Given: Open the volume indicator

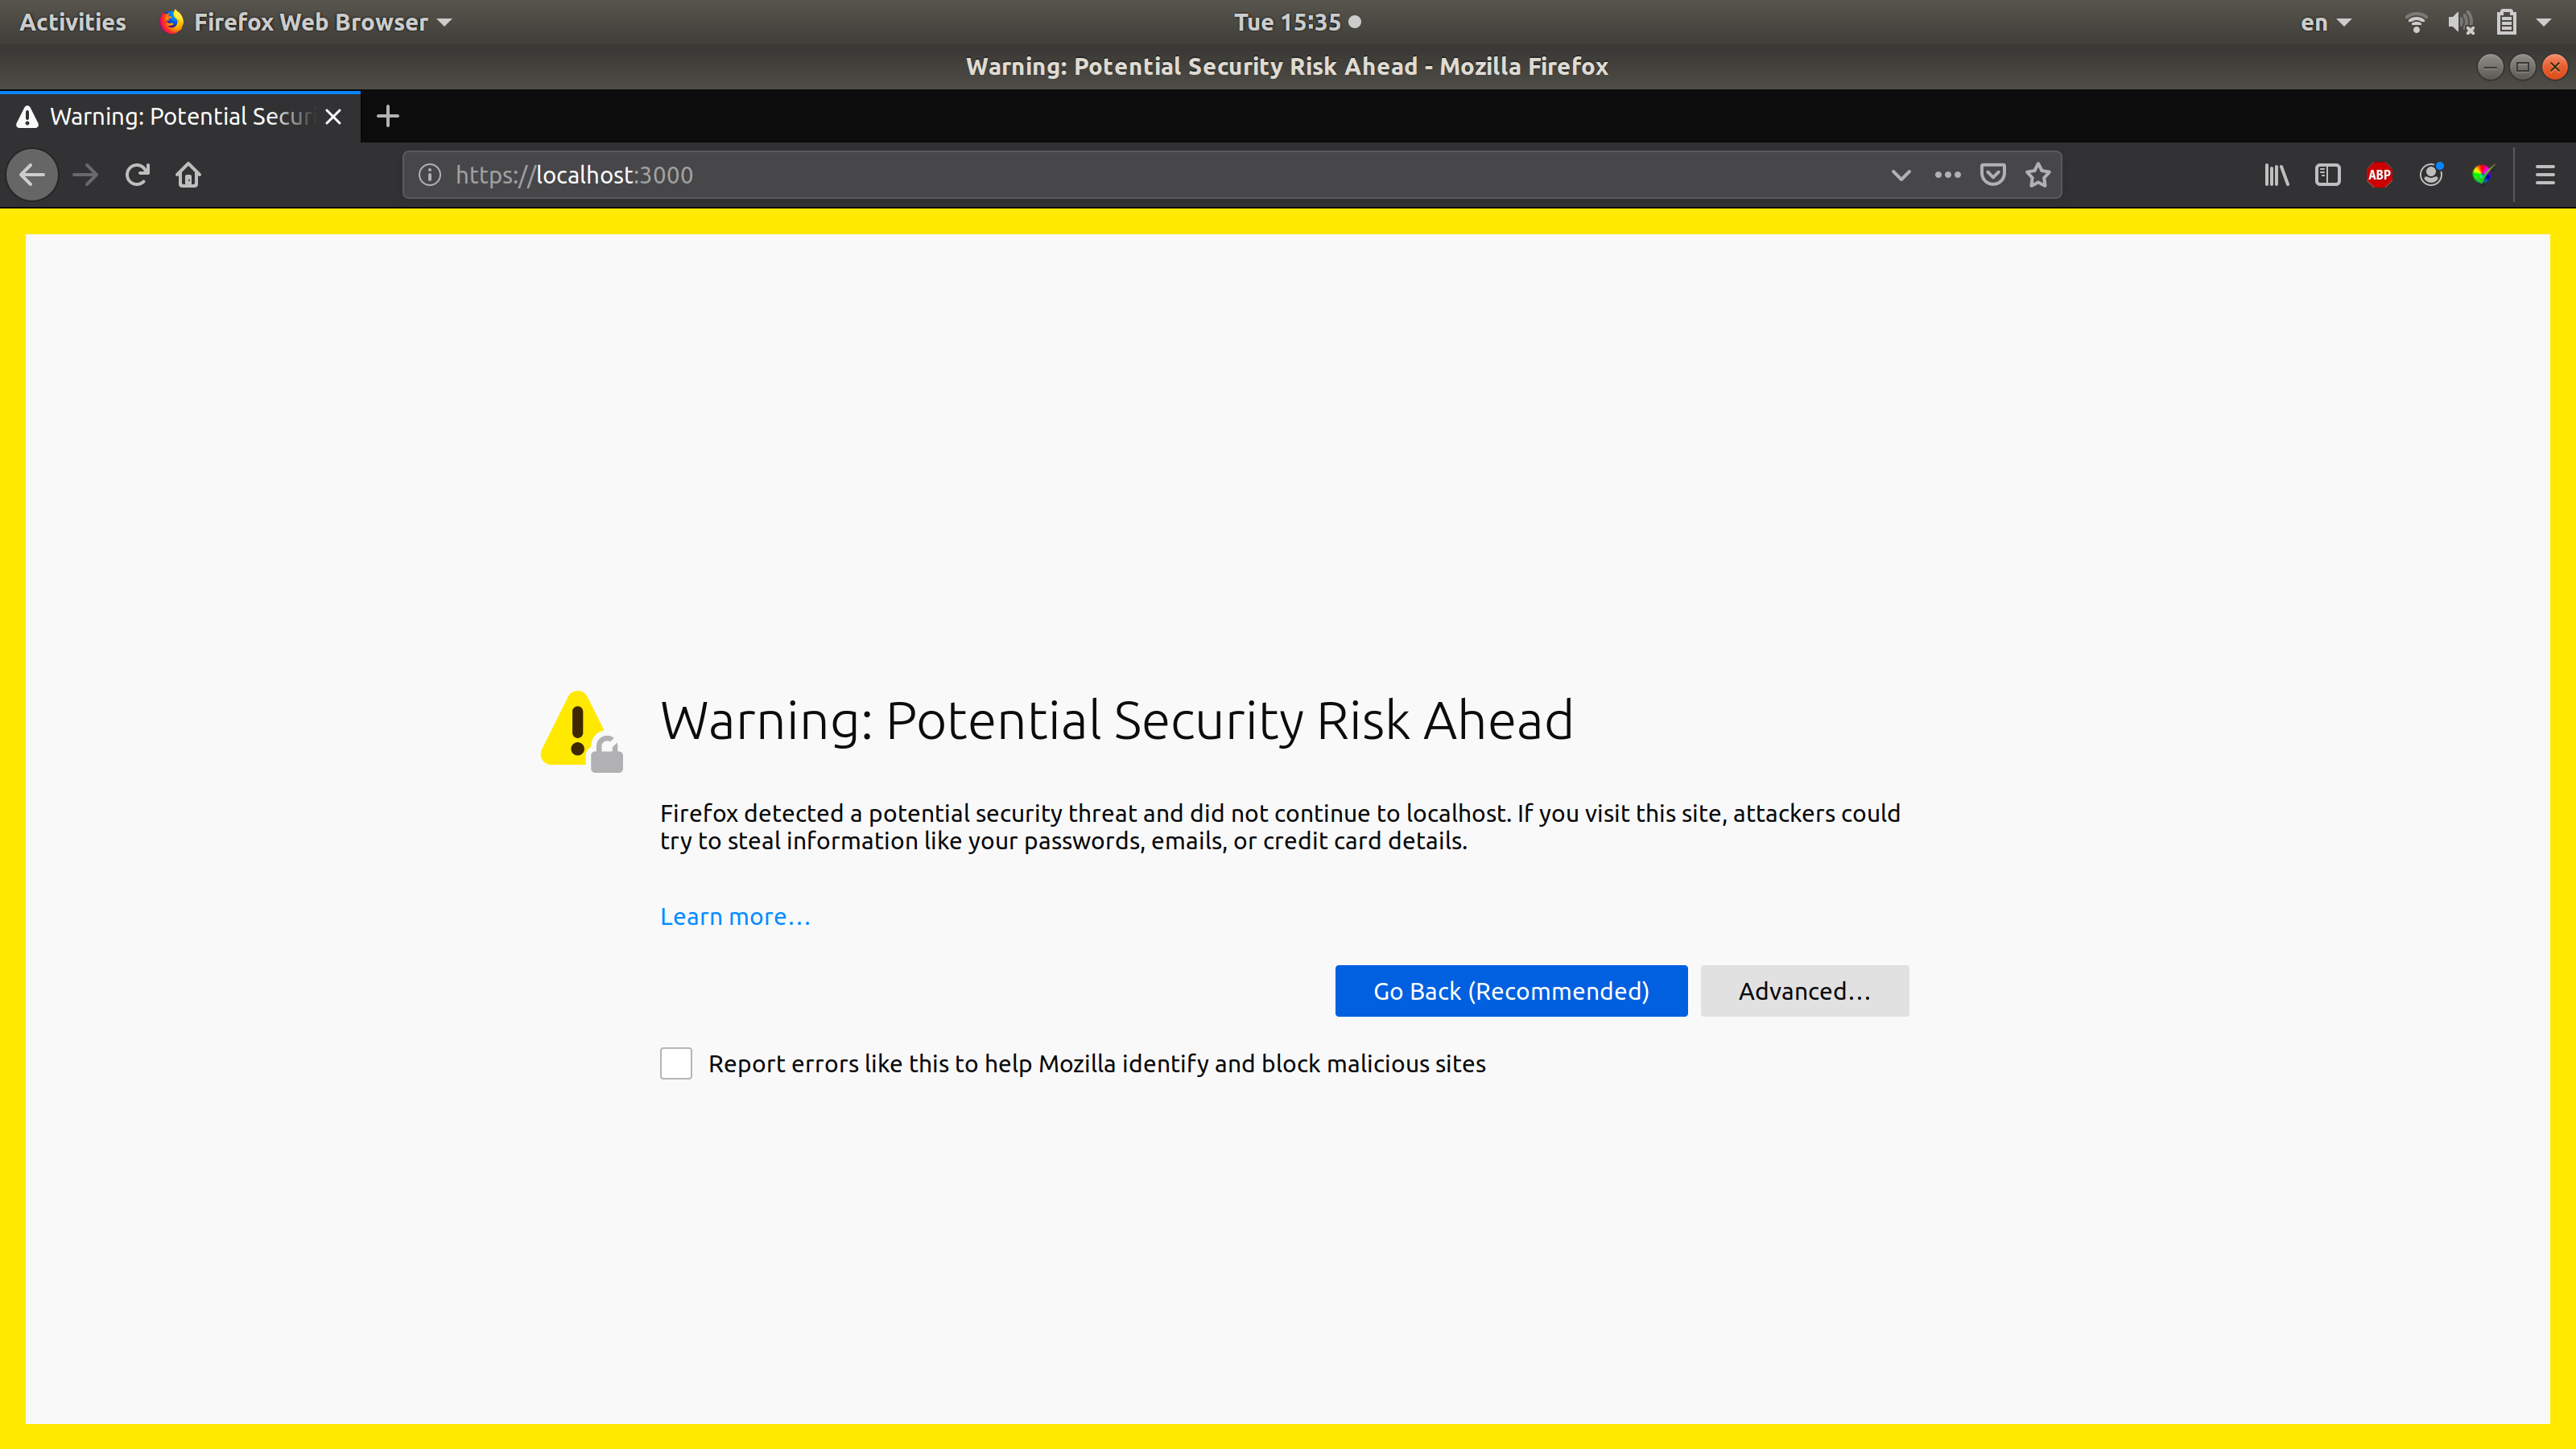Looking at the screenshot, I should 2461,22.
